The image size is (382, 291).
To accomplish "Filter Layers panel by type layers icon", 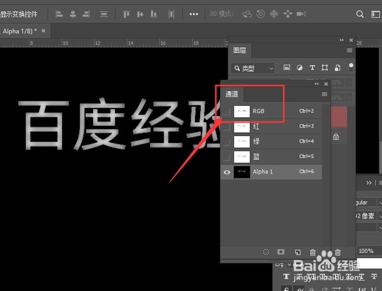I will point(312,68).
